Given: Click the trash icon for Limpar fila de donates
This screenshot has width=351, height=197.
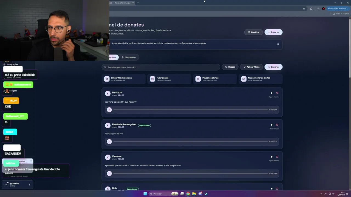Looking at the screenshot, I should pos(107,79).
